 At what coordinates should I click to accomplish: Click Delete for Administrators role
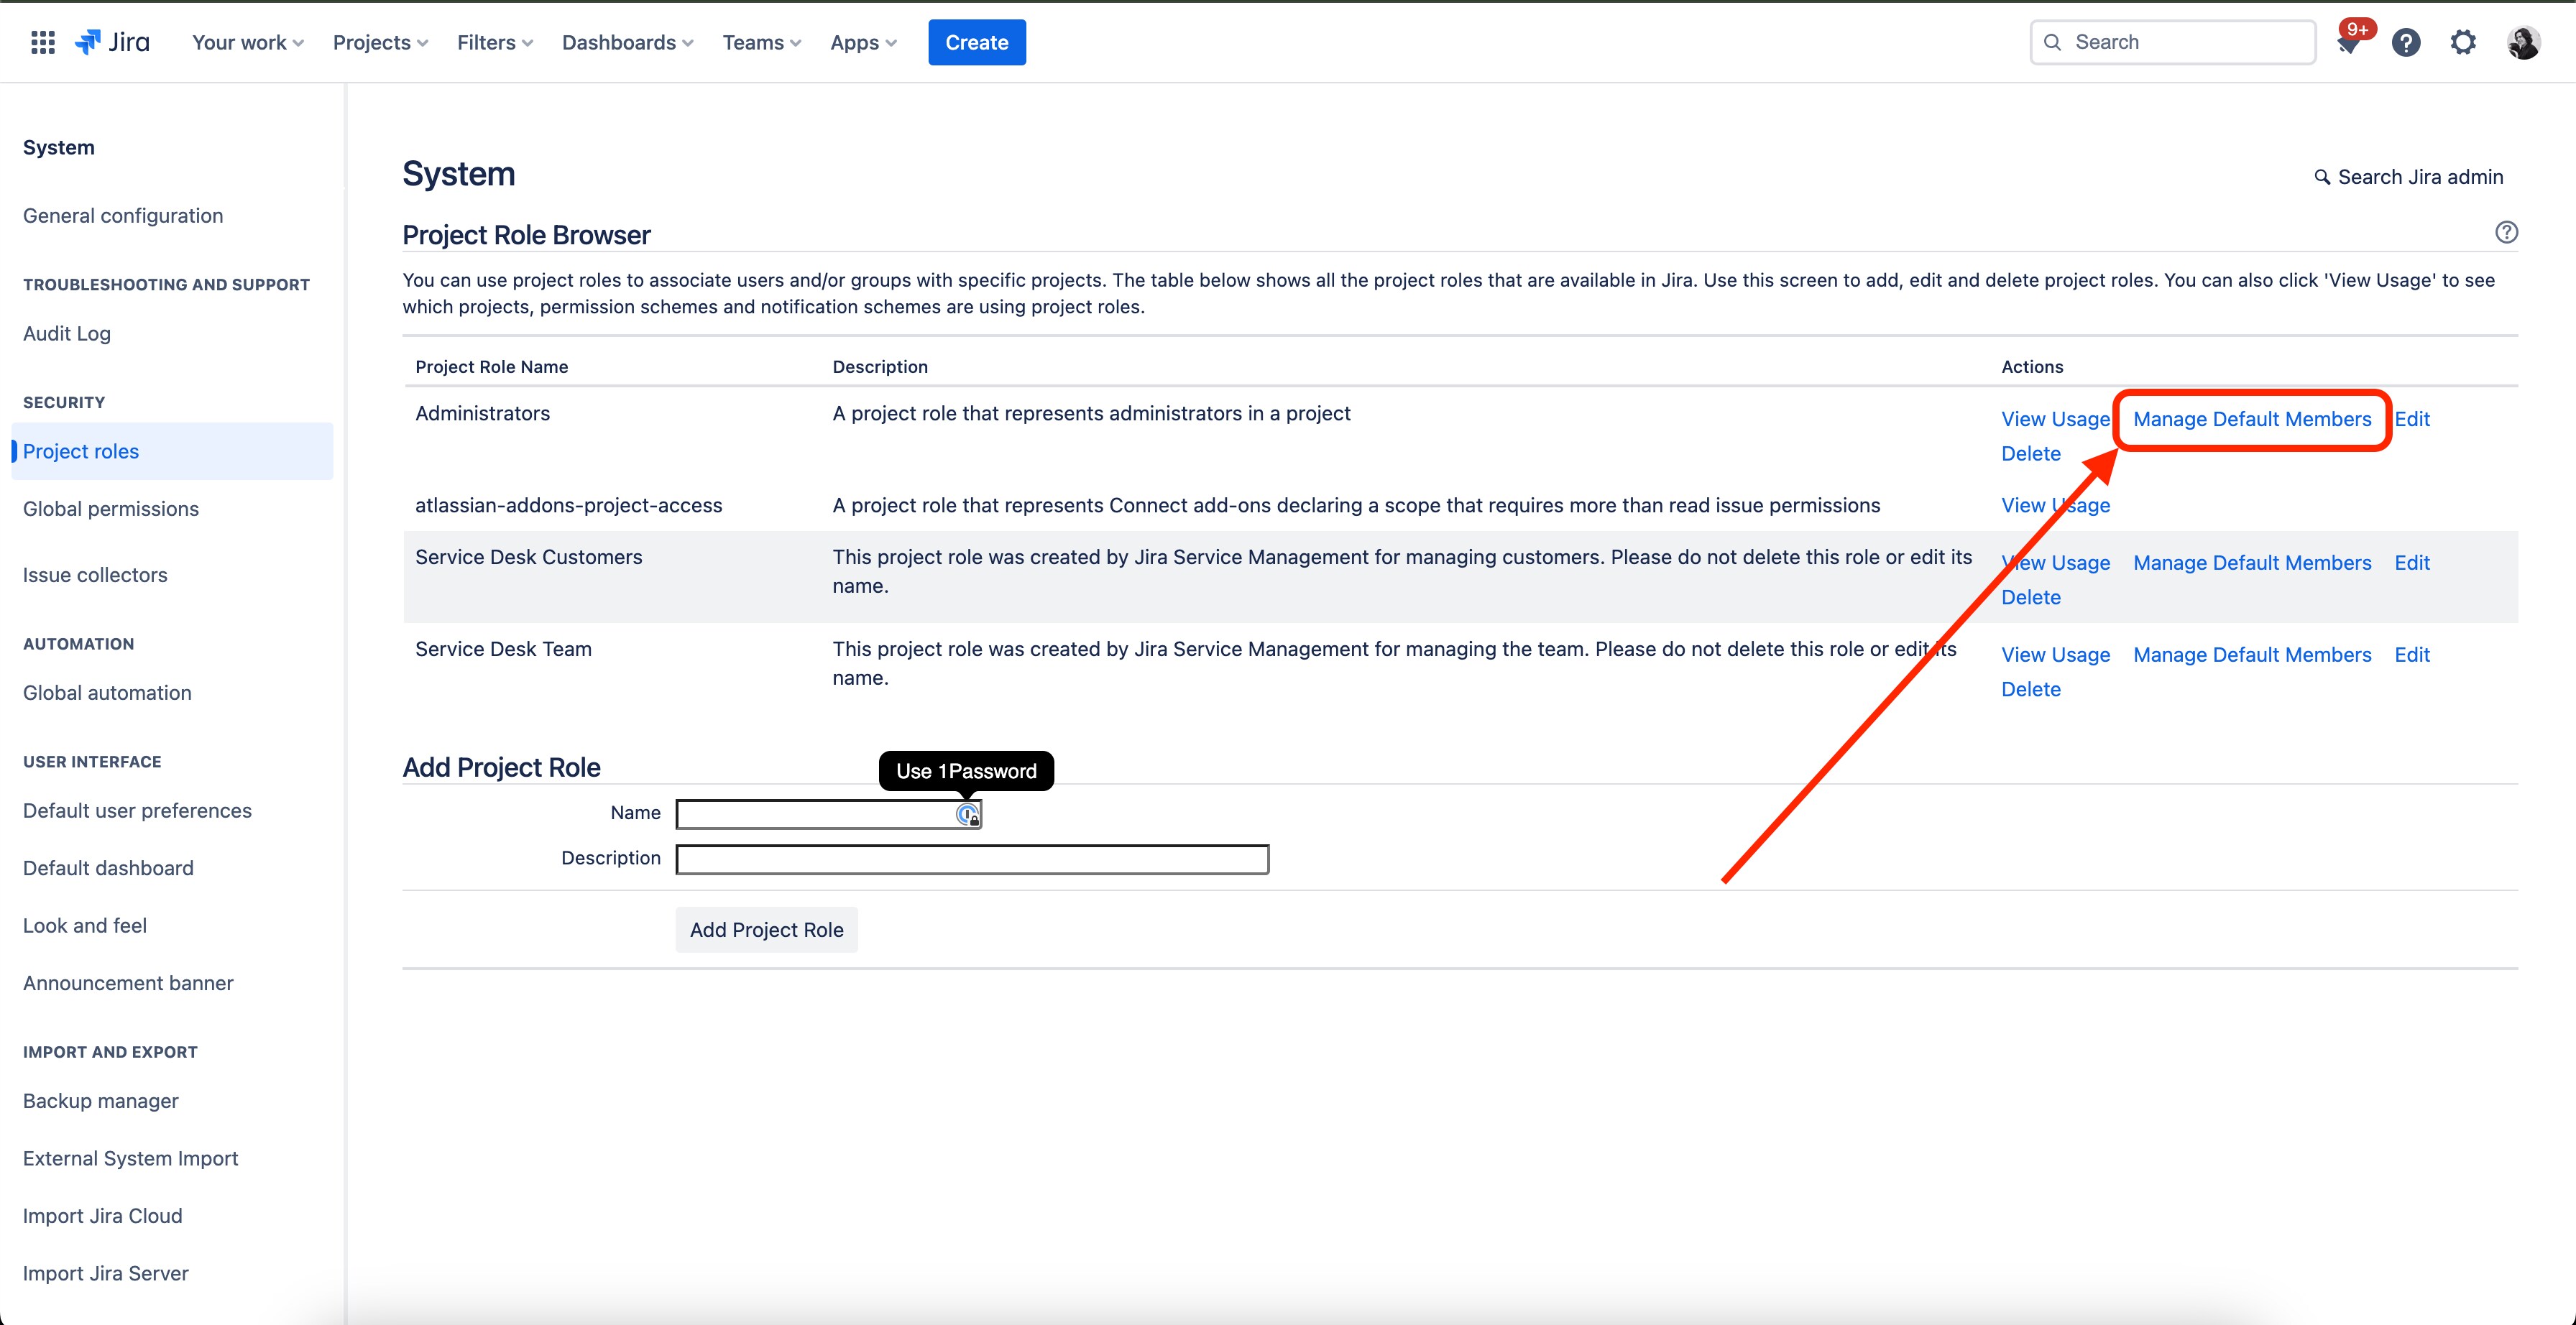(x=2031, y=454)
